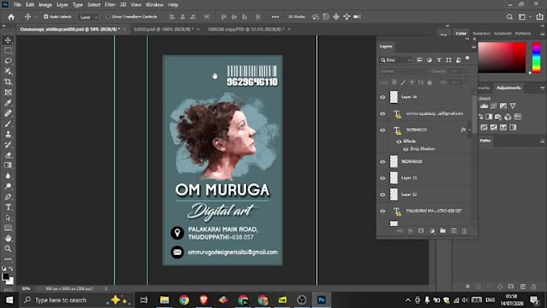
Task: Filter layers by type (T) icon
Action: coord(439,60)
